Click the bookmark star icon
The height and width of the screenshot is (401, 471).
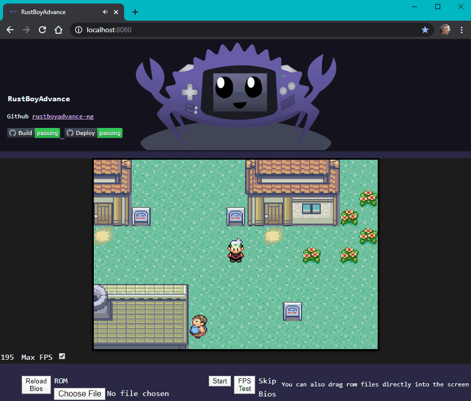click(425, 30)
